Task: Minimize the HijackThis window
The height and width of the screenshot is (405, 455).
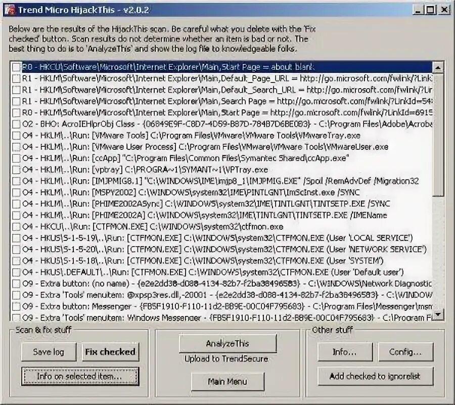Action: (x=418, y=10)
